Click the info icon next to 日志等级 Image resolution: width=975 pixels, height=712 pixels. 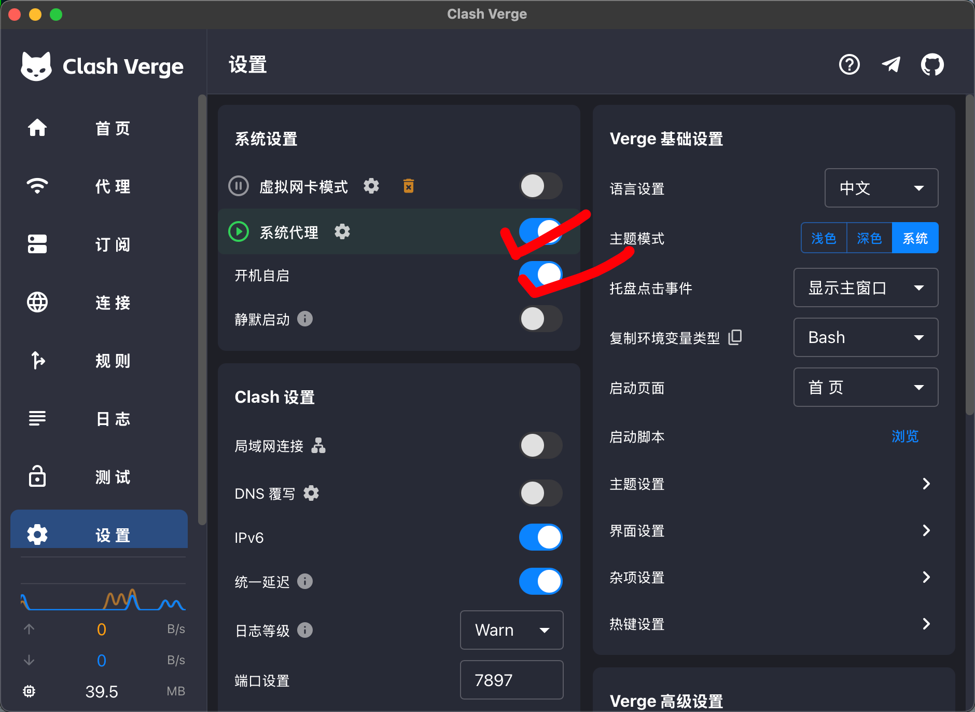coord(305,630)
